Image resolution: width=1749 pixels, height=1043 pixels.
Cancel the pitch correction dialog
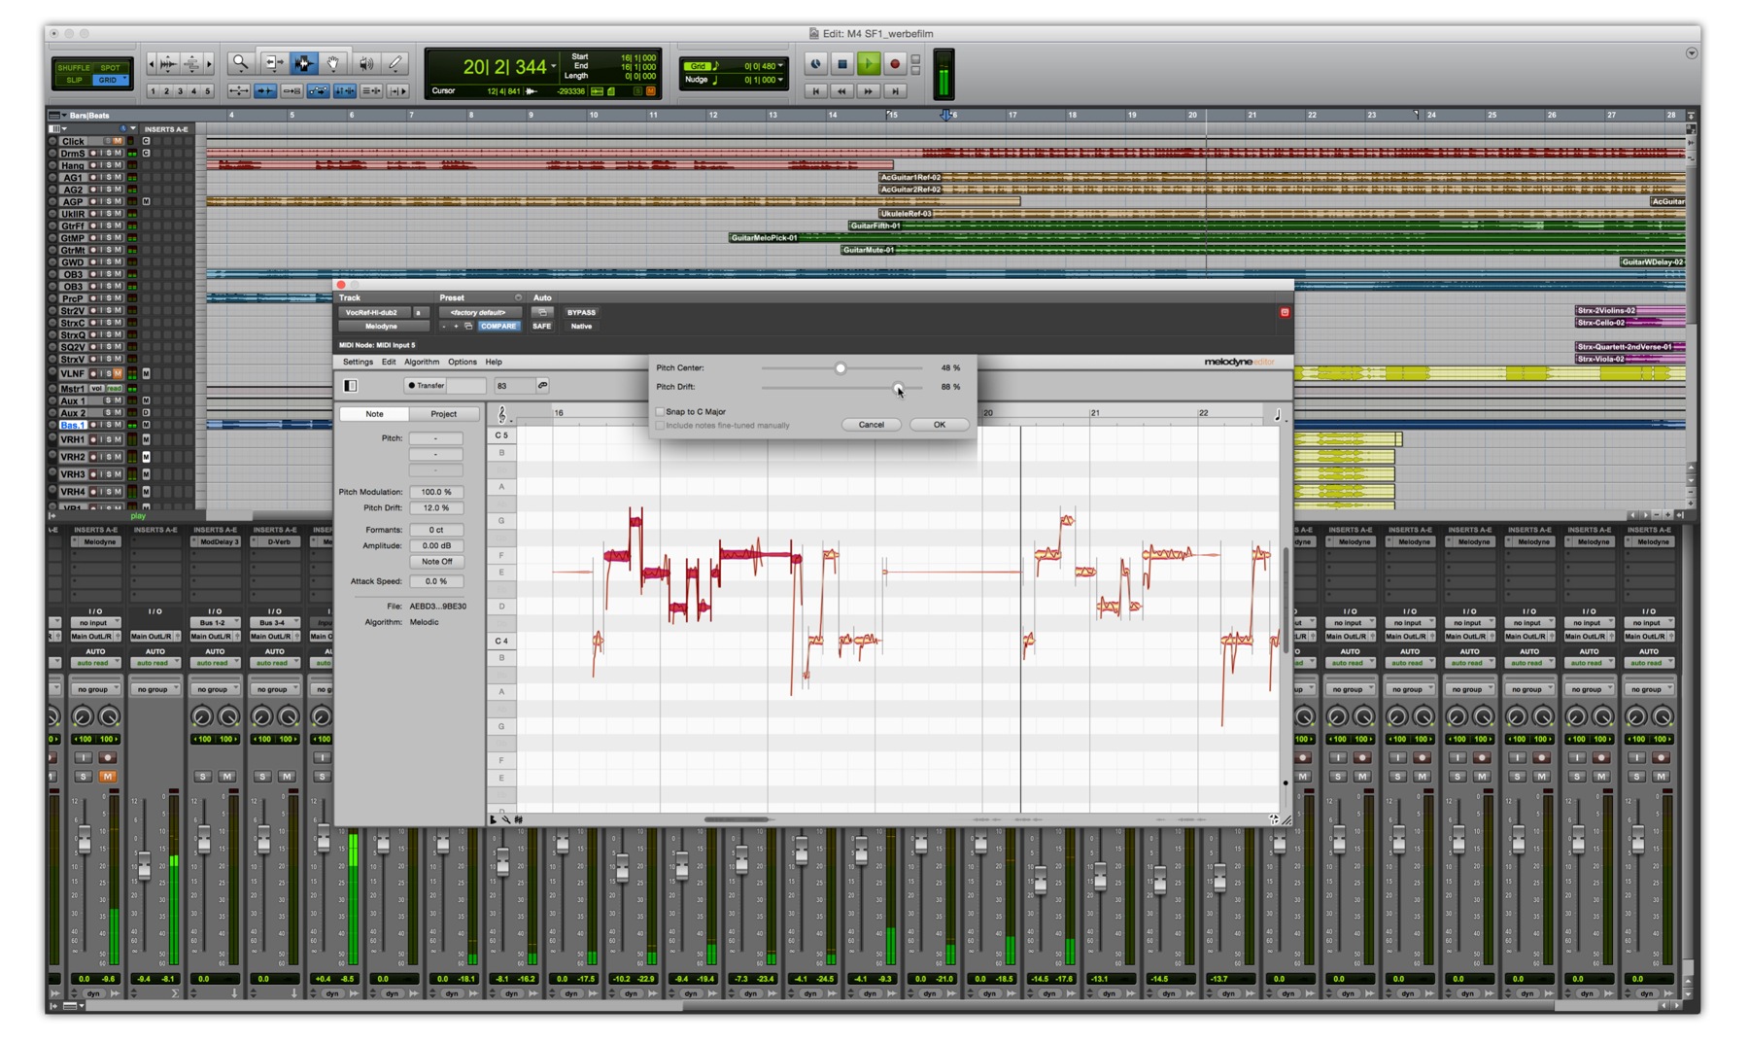(871, 425)
